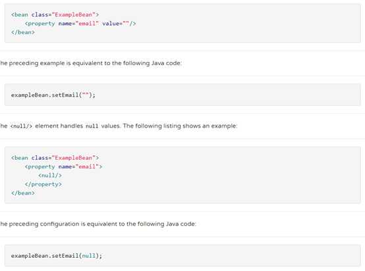Click the '</property>' closing tag line
365x271 pixels.
click(x=43, y=184)
